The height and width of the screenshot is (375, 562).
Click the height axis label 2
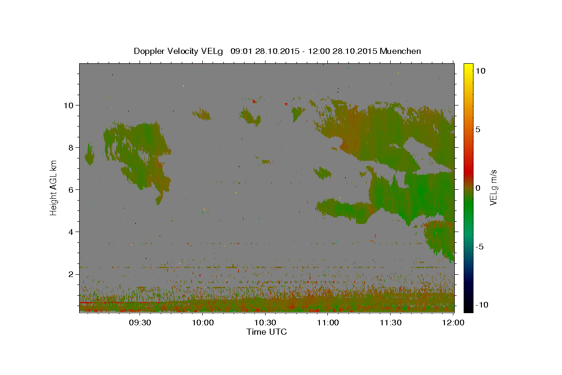click(71, 274)
